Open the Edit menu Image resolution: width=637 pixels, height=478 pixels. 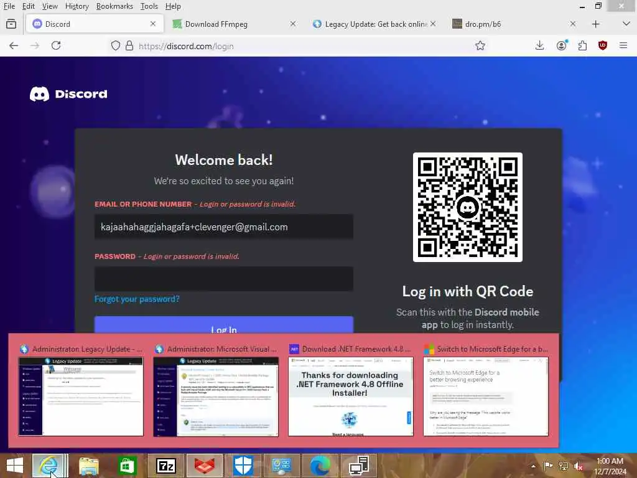tap(28, 6)
